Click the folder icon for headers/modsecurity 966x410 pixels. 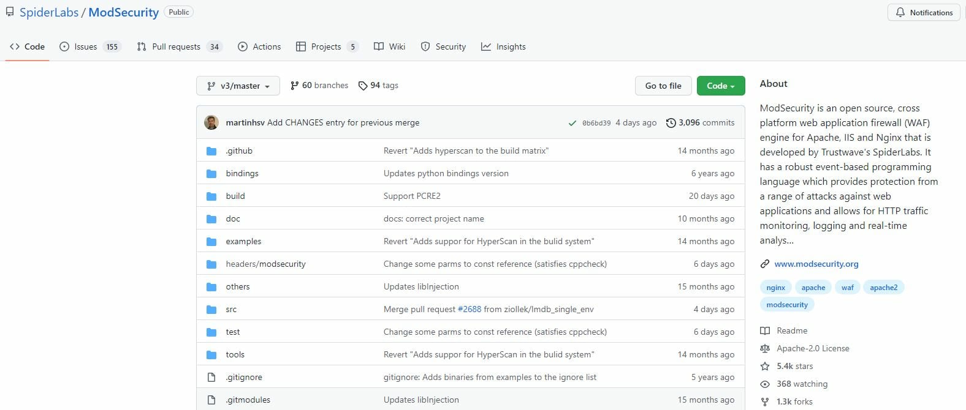[x=211, y=264]
